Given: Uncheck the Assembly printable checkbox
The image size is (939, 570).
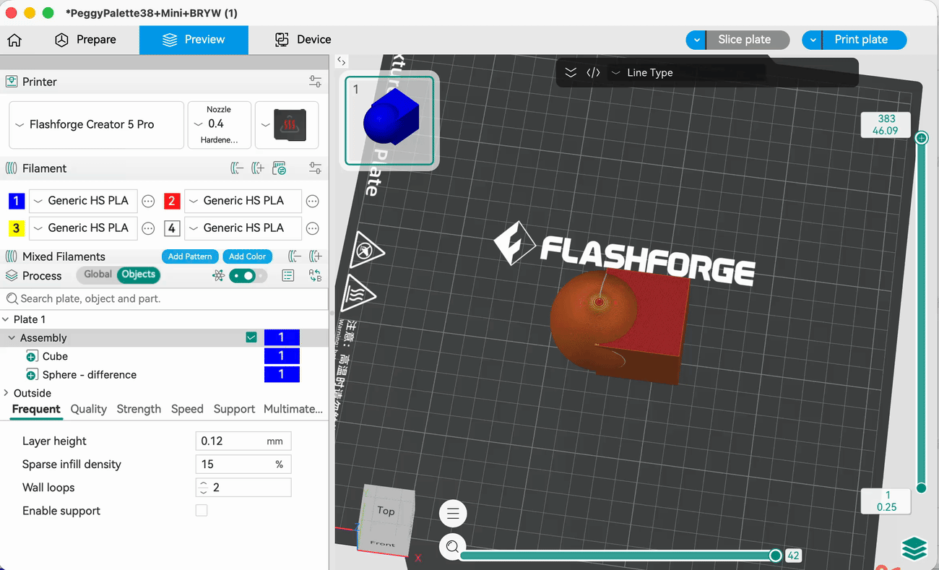Looking at the screenshot, I should click(x=251, y=337).
